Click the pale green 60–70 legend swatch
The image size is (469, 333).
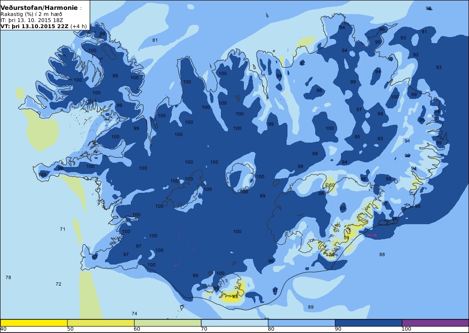[168, 323]
